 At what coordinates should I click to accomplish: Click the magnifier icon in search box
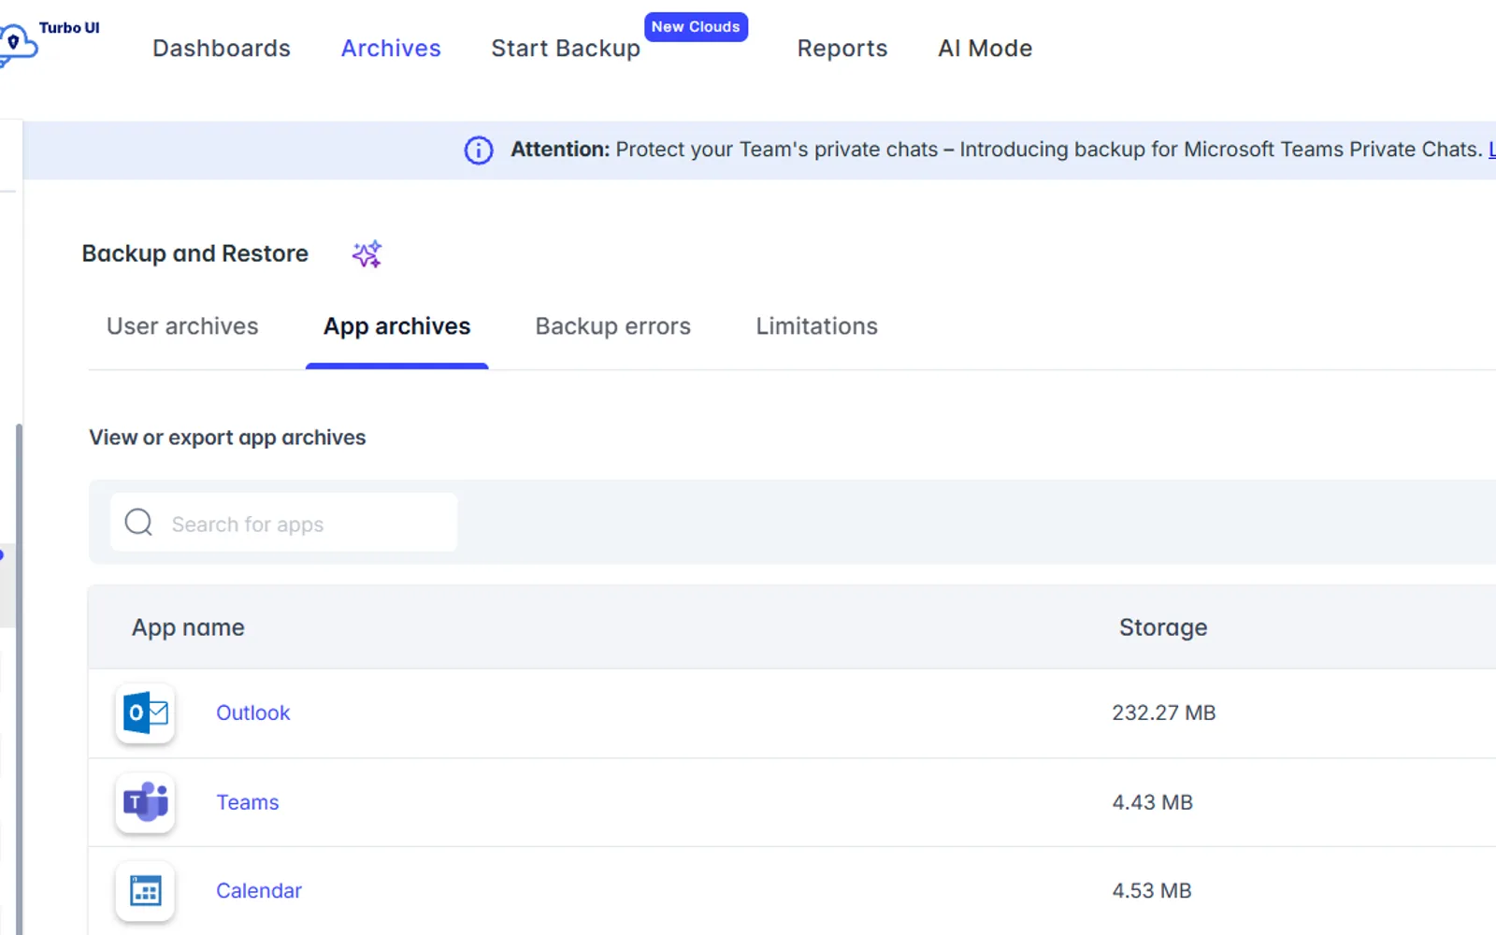point(138,522)
